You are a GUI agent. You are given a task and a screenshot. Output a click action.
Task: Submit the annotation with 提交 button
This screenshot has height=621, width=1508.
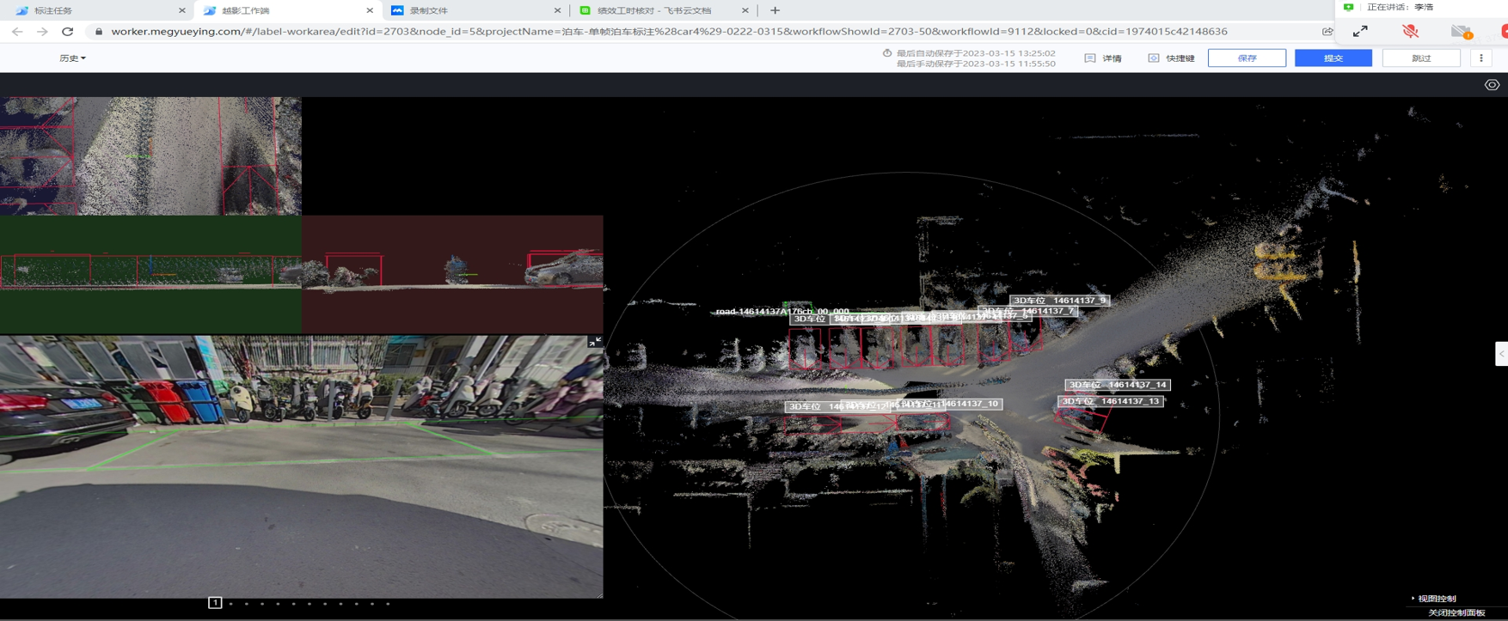1333,58
